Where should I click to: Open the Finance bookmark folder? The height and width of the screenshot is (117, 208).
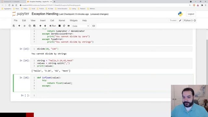(40, 9)
